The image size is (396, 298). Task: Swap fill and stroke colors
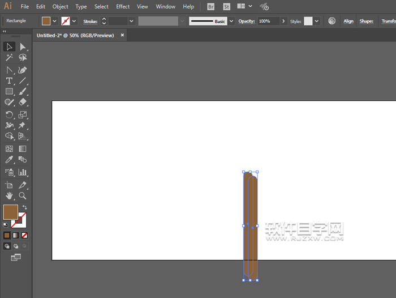(24, 207)
